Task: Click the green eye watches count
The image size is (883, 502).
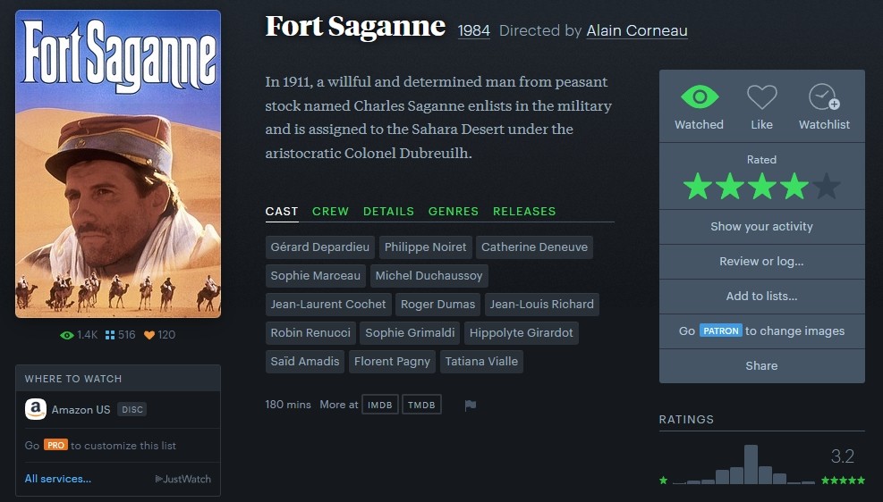Action: tap(78, 335)
